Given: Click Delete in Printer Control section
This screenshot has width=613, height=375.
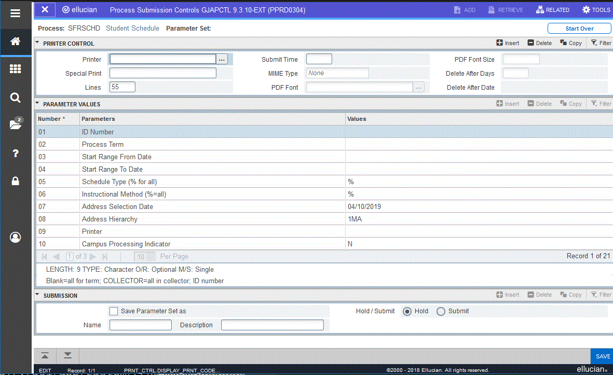Looking at the screenshot, I should click(539, 43).
